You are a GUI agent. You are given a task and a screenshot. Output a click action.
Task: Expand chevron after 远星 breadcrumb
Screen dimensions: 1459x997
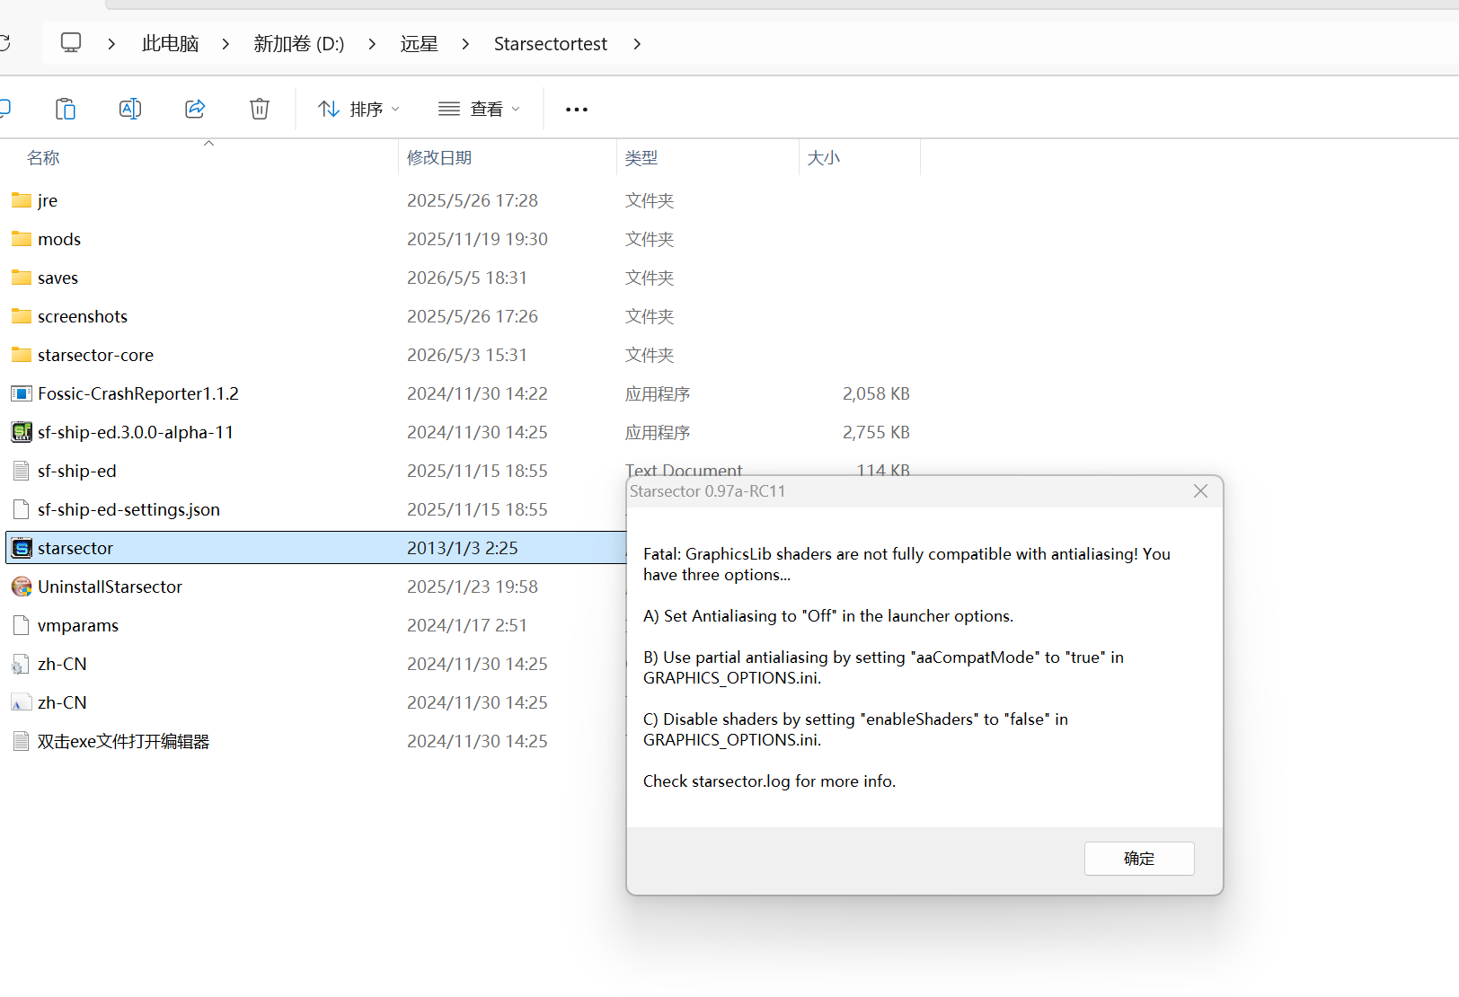465,44
